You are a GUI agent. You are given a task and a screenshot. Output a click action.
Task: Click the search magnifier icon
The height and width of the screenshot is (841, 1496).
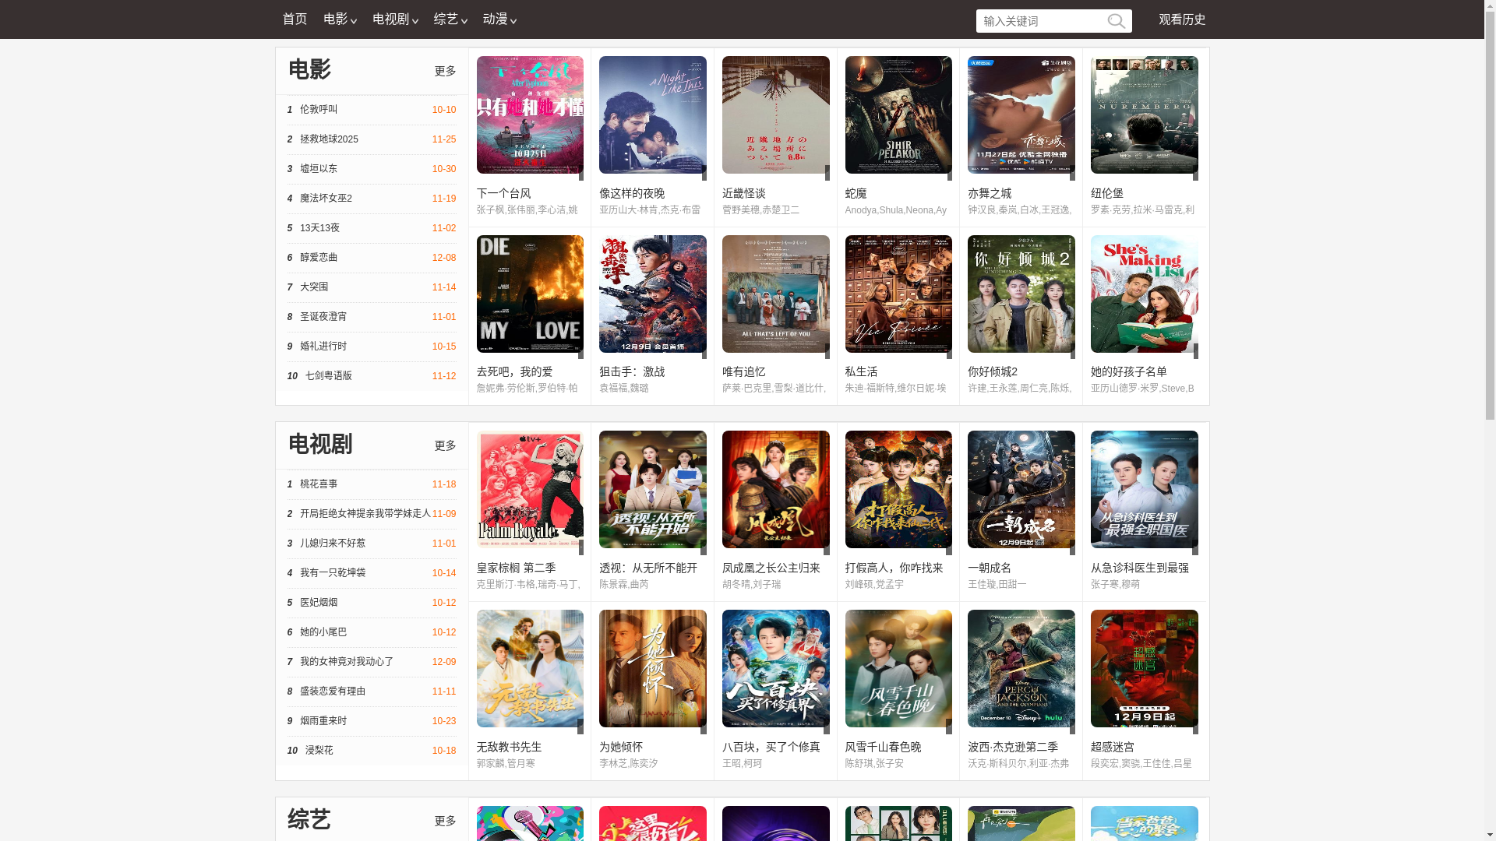[1116, 21]
